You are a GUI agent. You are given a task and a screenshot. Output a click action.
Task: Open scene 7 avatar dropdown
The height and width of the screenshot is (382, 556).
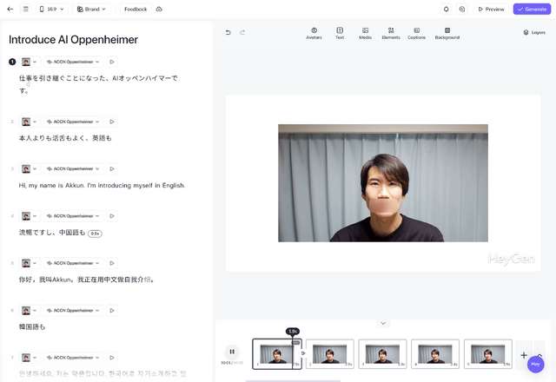pos(30,358)
